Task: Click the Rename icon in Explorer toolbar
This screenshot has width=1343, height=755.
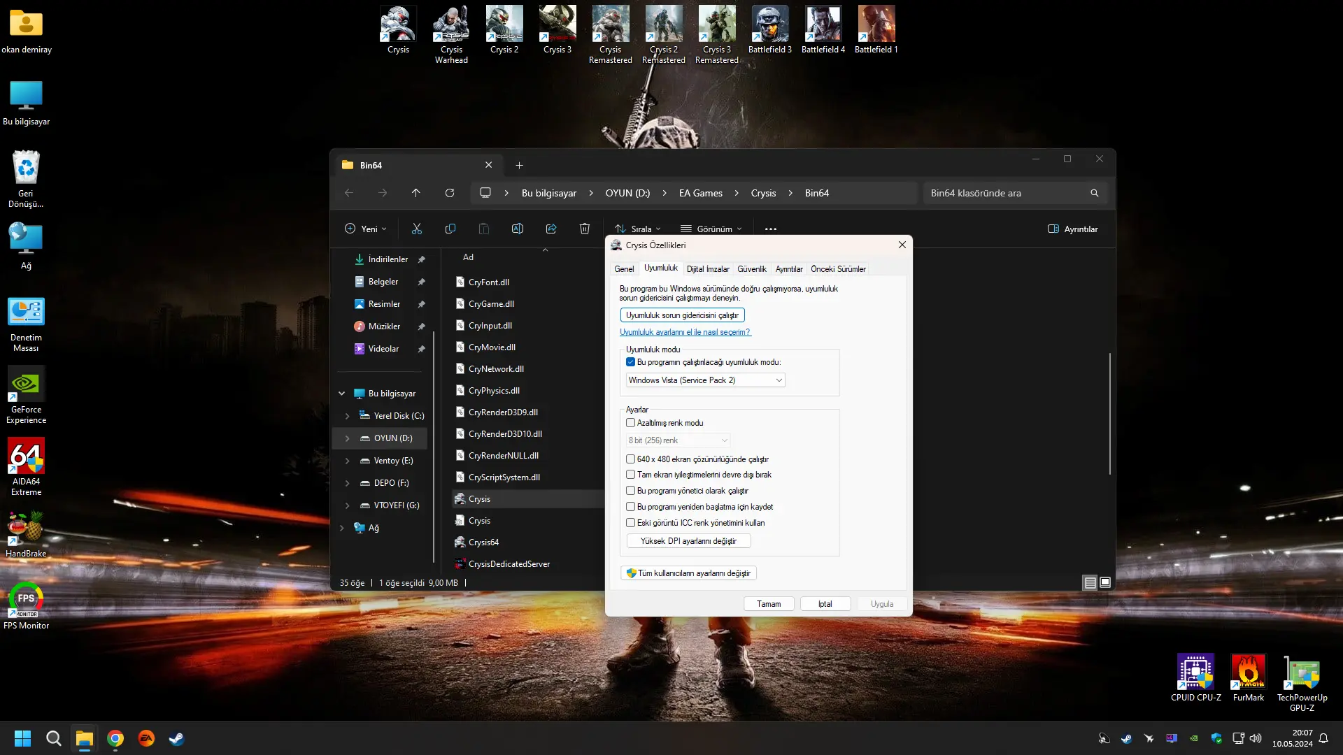Action: point(518,229)
